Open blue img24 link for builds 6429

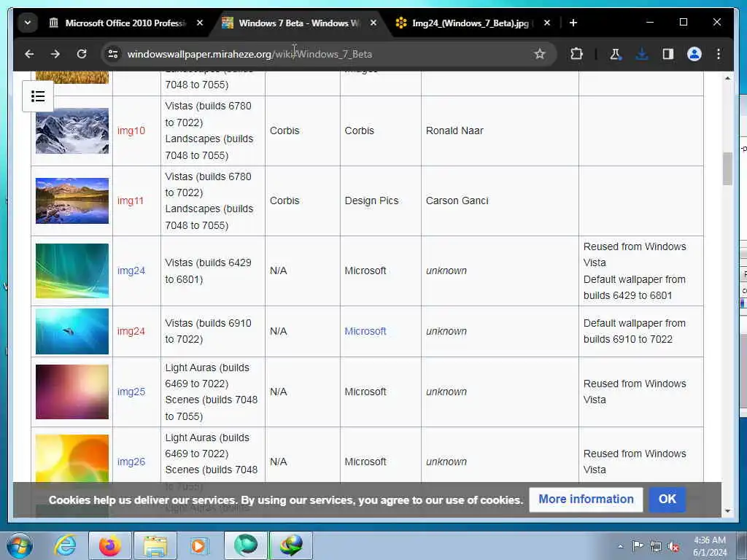point(131,271)
